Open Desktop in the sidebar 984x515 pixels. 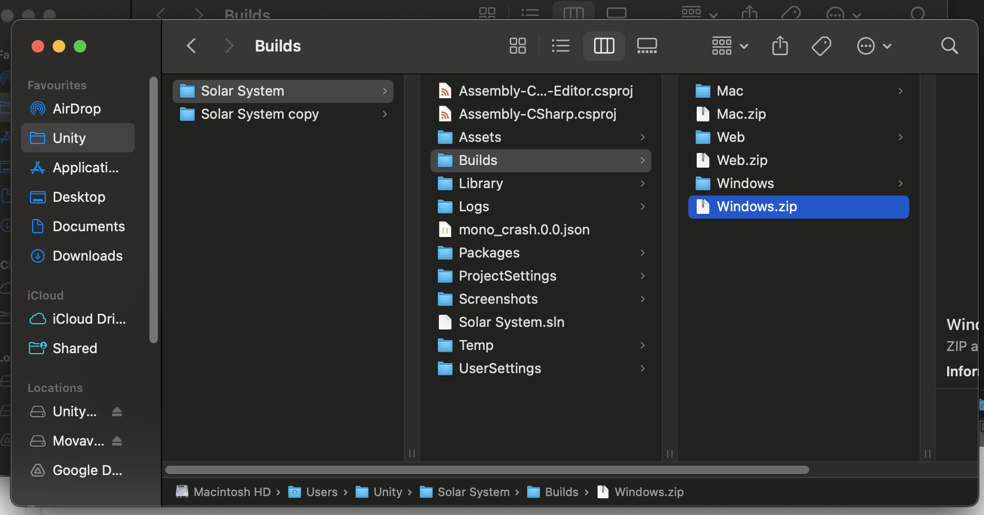(x=78, y=197)
